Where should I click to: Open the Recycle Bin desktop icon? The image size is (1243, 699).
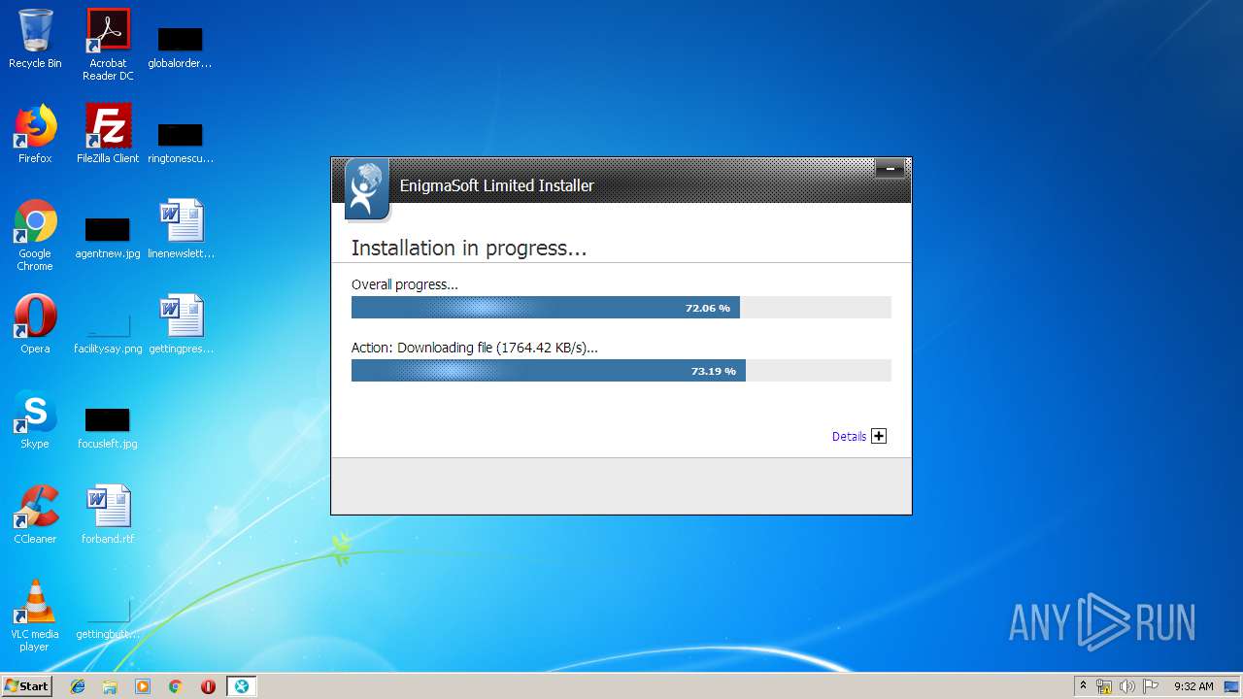pyautogui.click(x=35, y=39)
